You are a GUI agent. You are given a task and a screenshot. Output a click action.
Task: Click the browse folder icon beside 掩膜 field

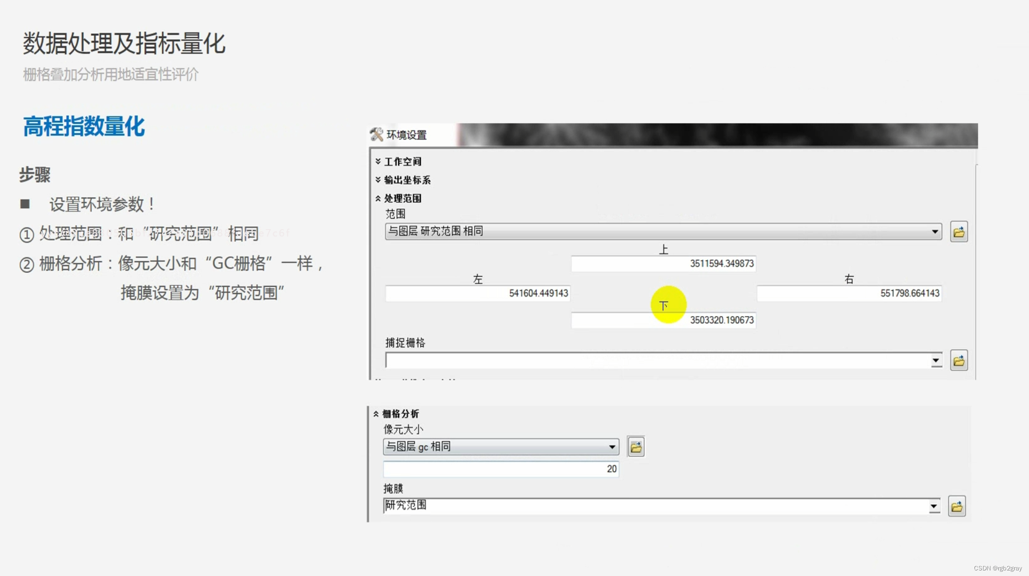click(956, 506)
